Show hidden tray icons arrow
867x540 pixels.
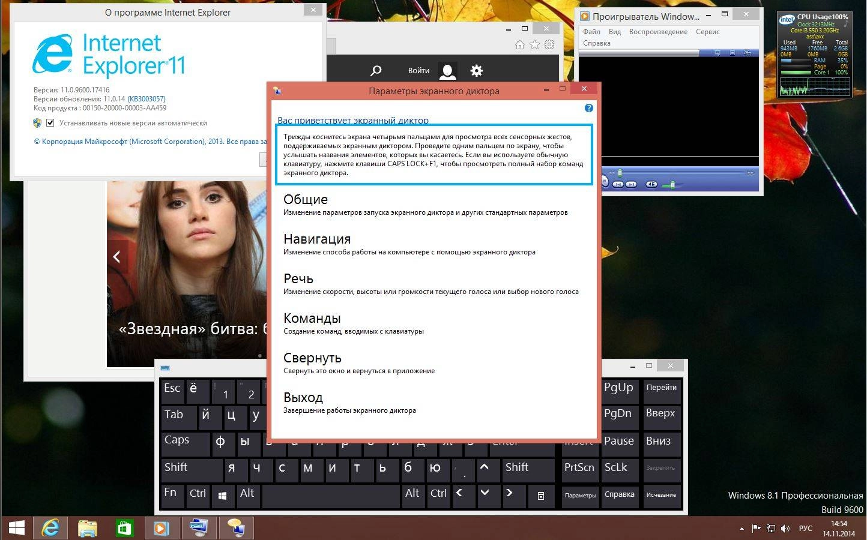pos(742,529)
